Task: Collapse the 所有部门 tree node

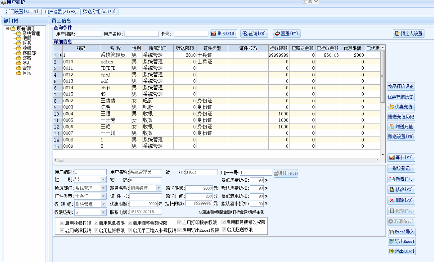Action: point(7,29)
